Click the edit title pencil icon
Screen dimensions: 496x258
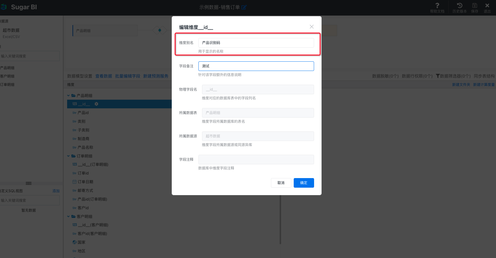244,7
